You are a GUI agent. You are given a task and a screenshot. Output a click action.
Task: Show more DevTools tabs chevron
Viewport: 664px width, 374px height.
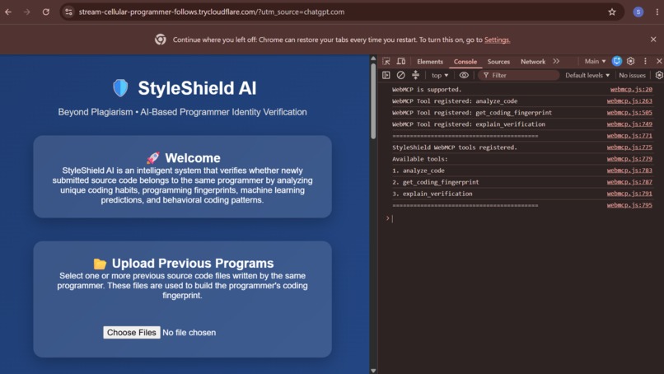(556, 62)
